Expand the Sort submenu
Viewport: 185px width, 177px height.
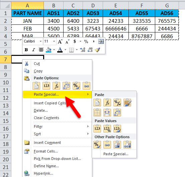tap(57, 134)
